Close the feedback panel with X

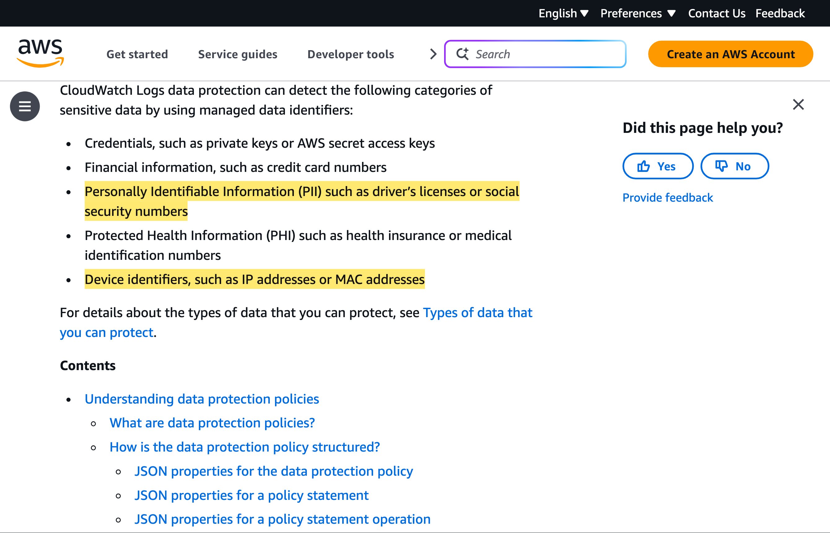point(798,104)
